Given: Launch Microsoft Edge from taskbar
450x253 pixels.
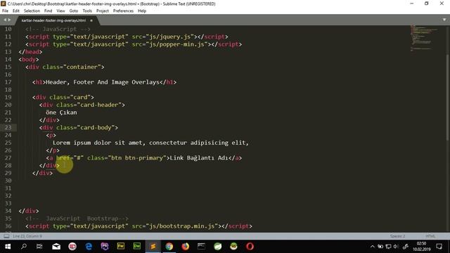Looking at the screenshot, I should pyautogui.click(x=89, y=247).
